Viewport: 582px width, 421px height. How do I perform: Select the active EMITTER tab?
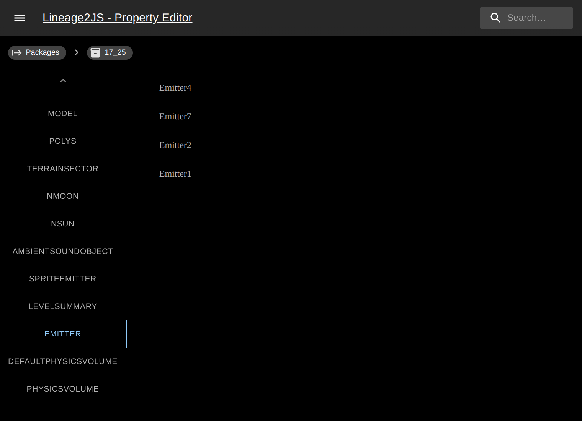click(63, 334)
